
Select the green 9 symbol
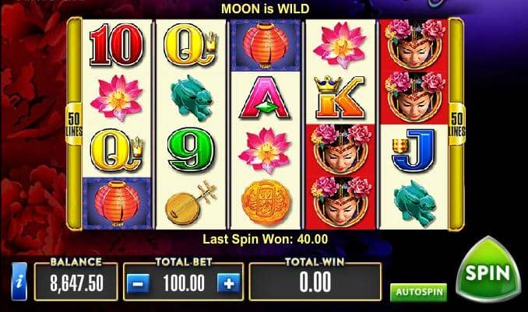click(190, 149)
